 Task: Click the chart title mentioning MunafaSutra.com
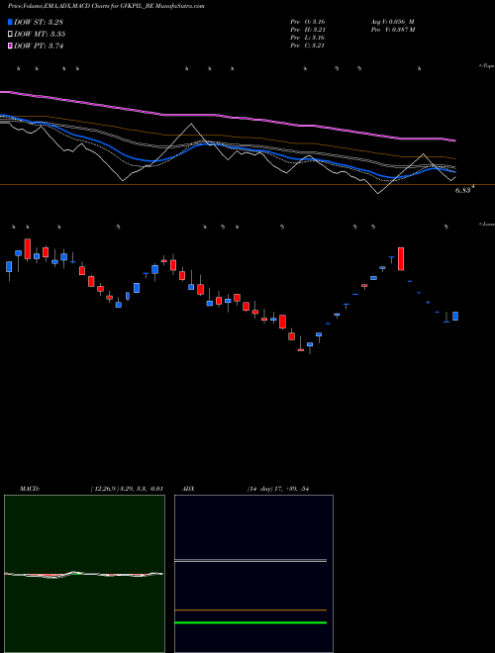click(x=106, y=6)
